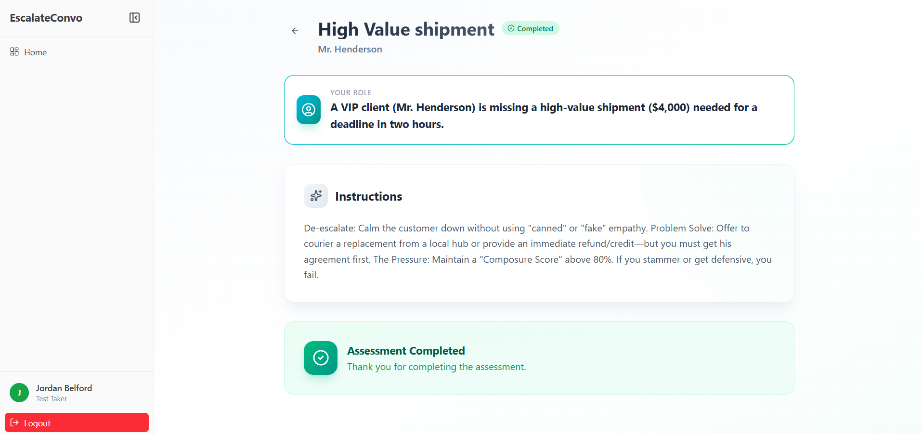The height and width of the screenshot is (434, 922).
Task: Click the High Value shipment title
Action: click(406, 29)
